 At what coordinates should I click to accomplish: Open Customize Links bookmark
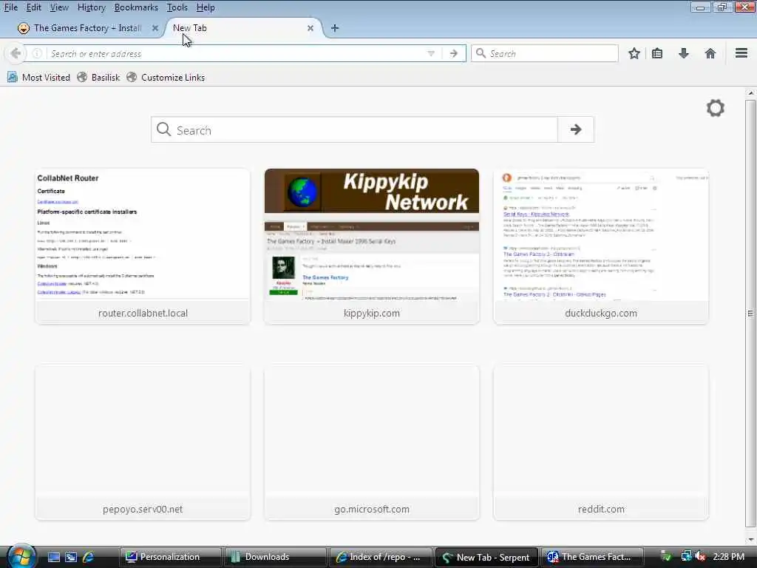click(166, 77)
